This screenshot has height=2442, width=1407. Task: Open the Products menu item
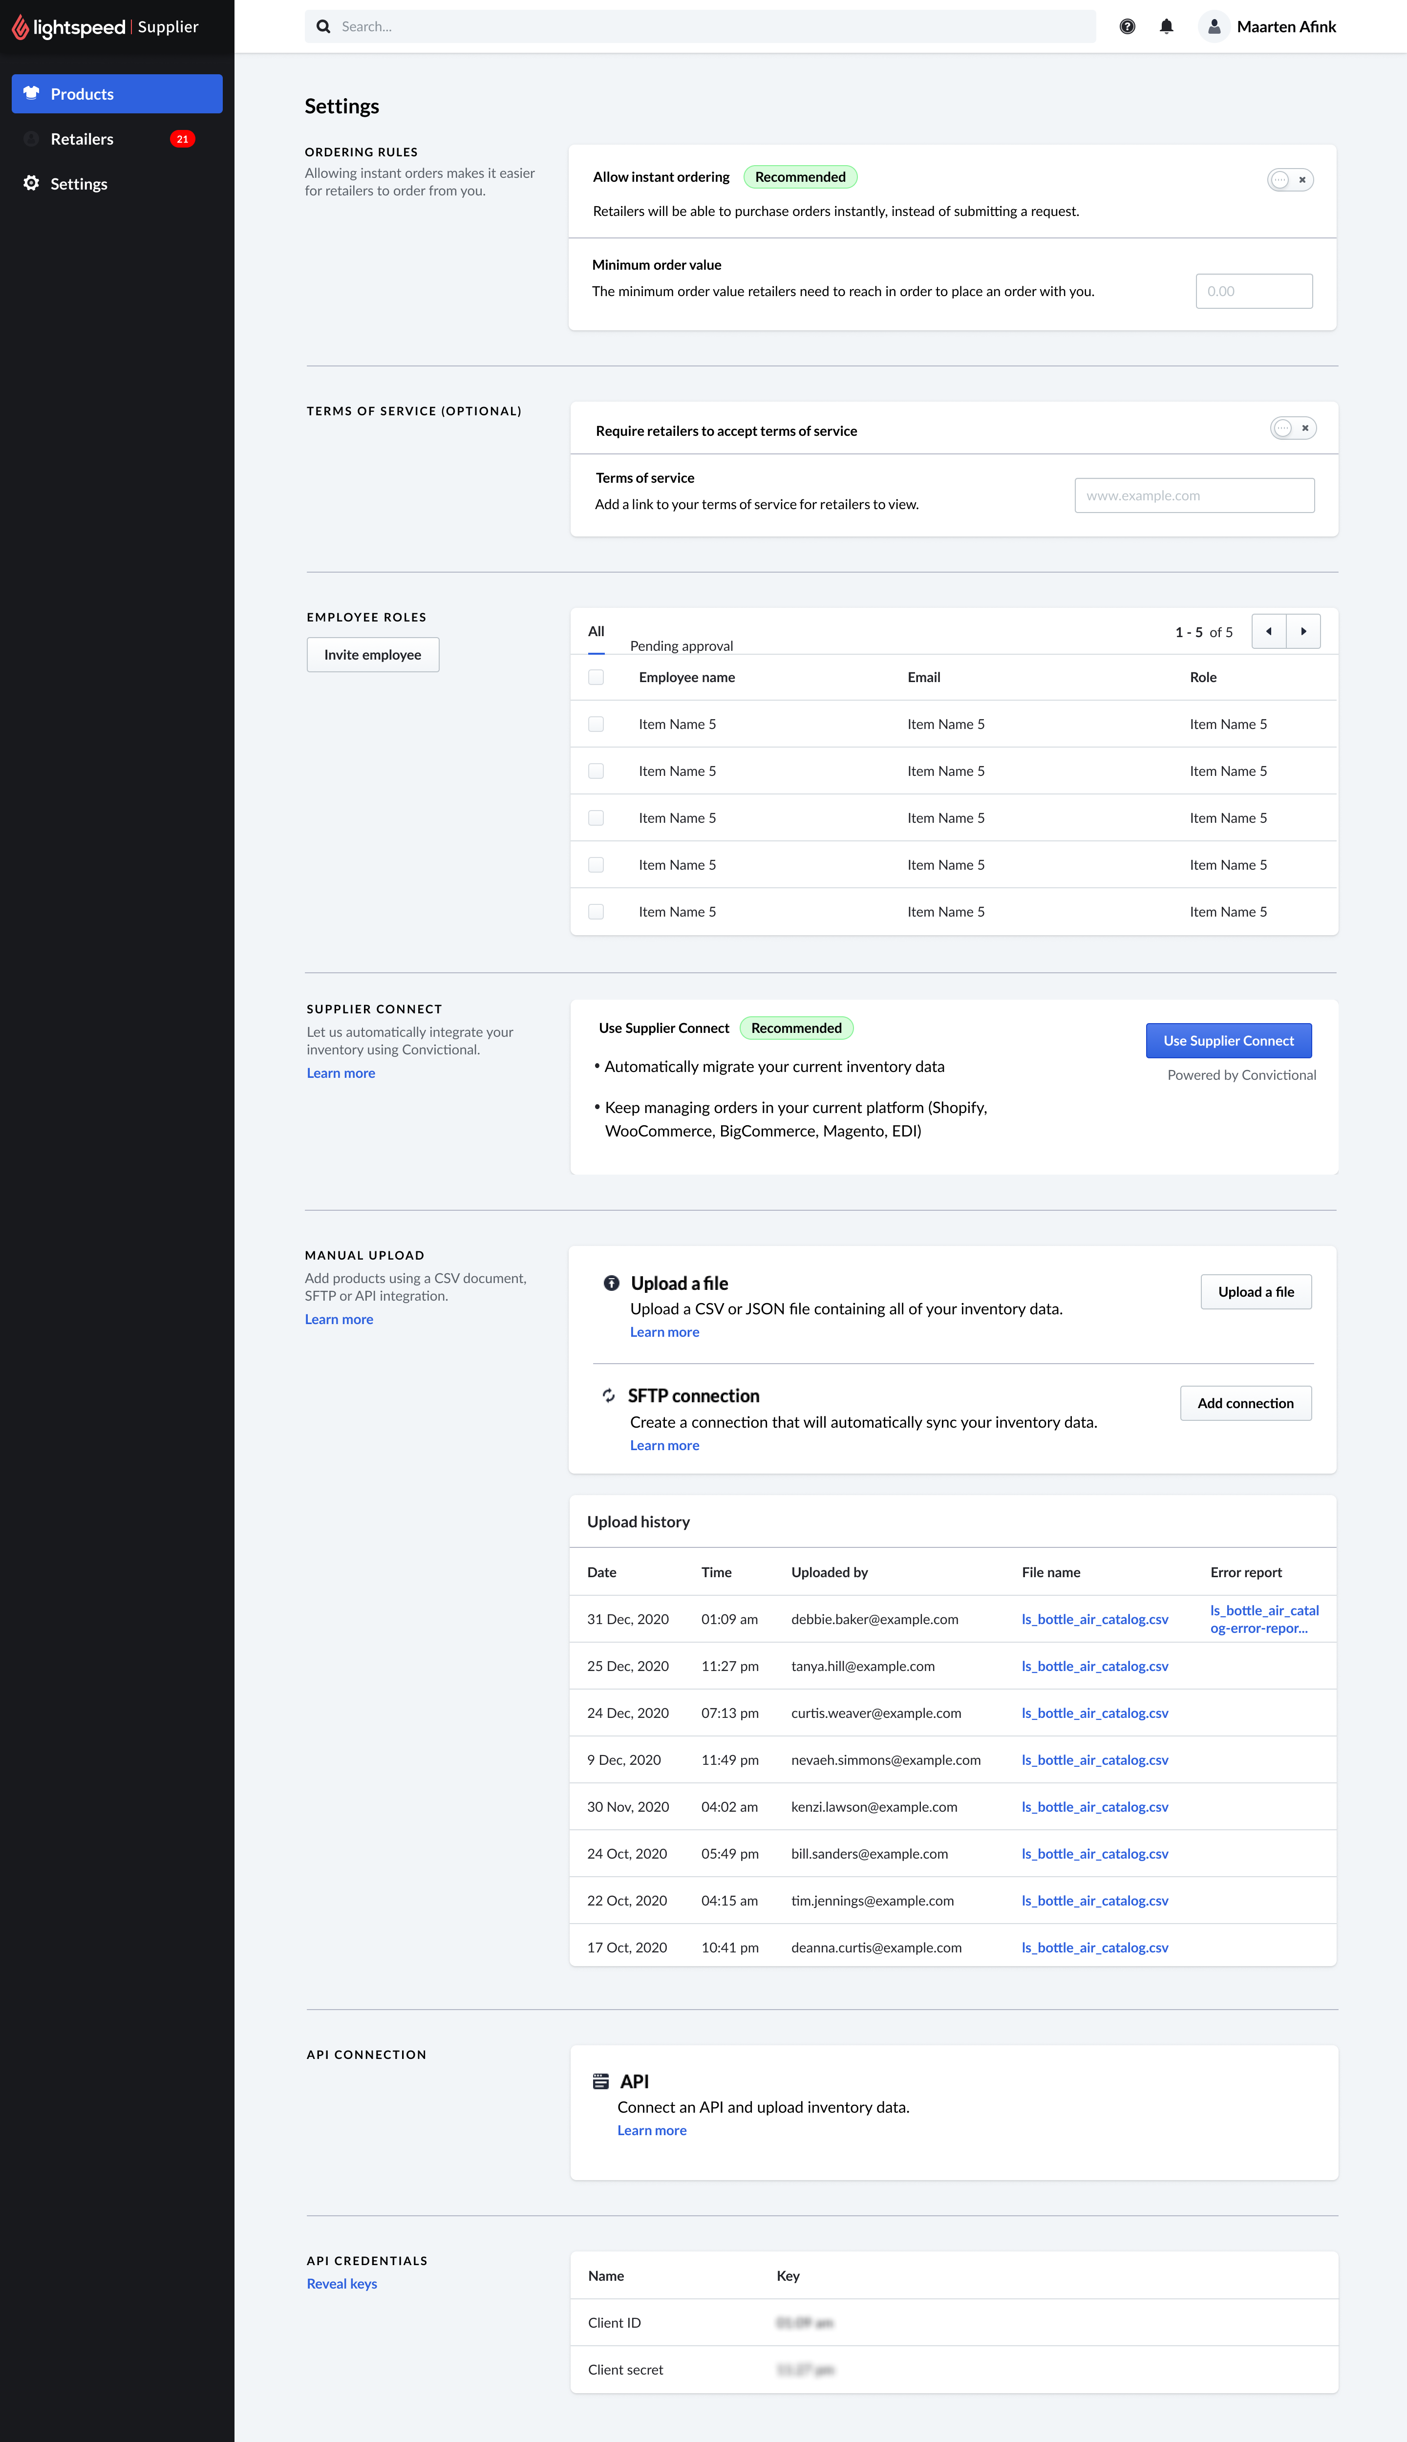[117, 94]
